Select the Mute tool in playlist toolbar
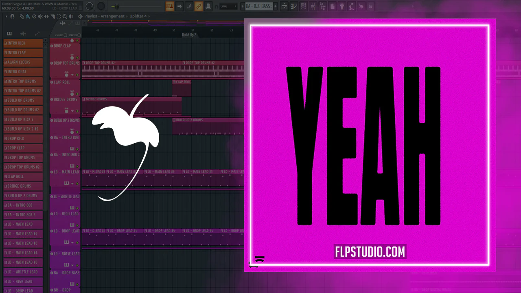This screenshot has width=521, height=293. click(x=40, y=16)
